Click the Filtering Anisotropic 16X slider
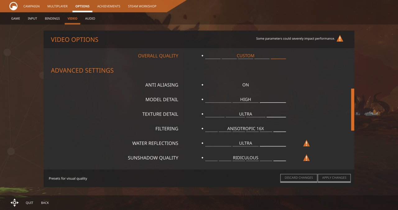The image size is (398, 210). (246, 129)
